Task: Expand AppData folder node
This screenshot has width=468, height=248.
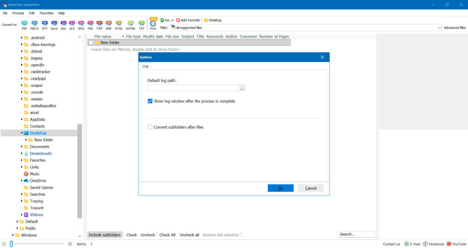Action: (21, 119)
